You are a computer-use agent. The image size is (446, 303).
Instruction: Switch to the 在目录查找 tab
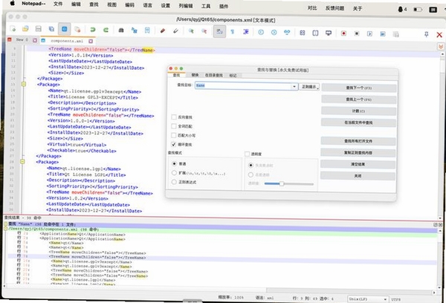coord(214,75)
